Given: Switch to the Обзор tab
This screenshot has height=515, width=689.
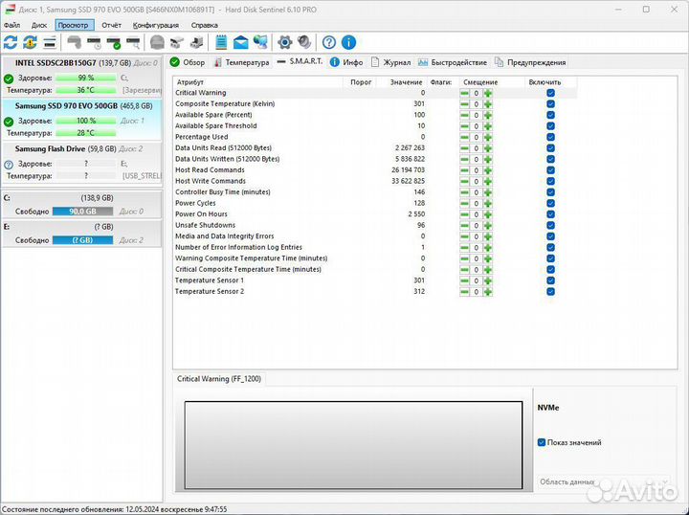Looking at the screenshot, I should click(x=189, y=62).
